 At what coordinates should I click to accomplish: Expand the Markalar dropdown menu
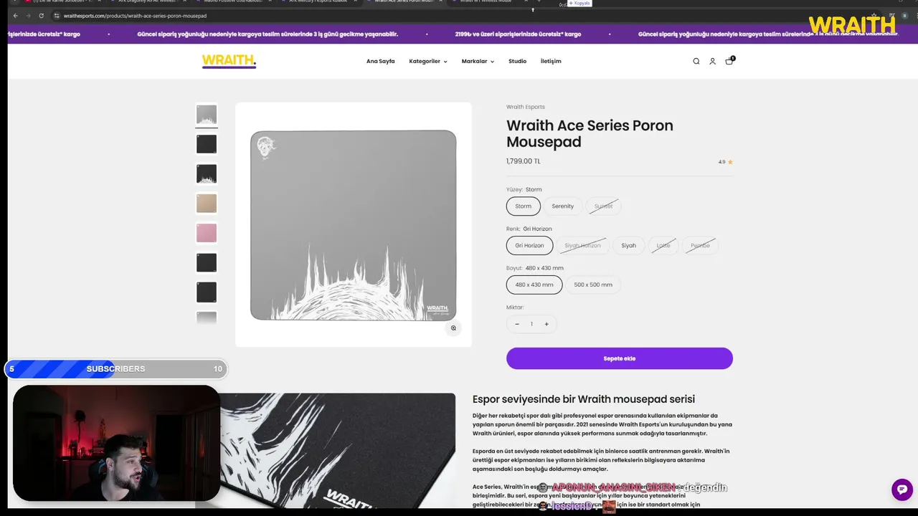click(x=478, y=62)
